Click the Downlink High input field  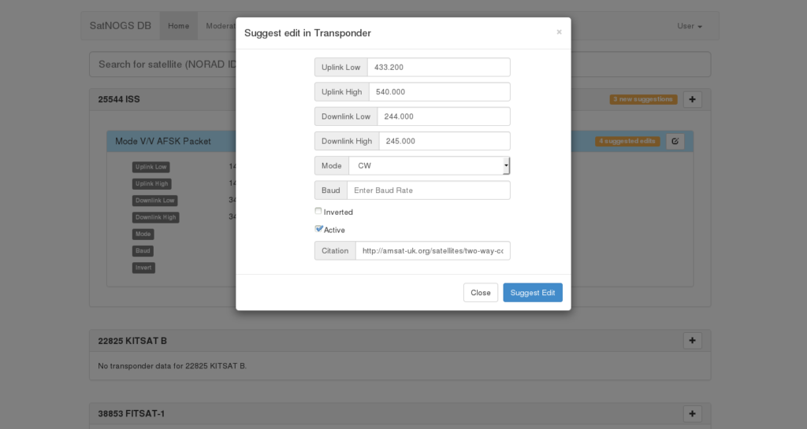pyautogui.click(x=444, y=142)
